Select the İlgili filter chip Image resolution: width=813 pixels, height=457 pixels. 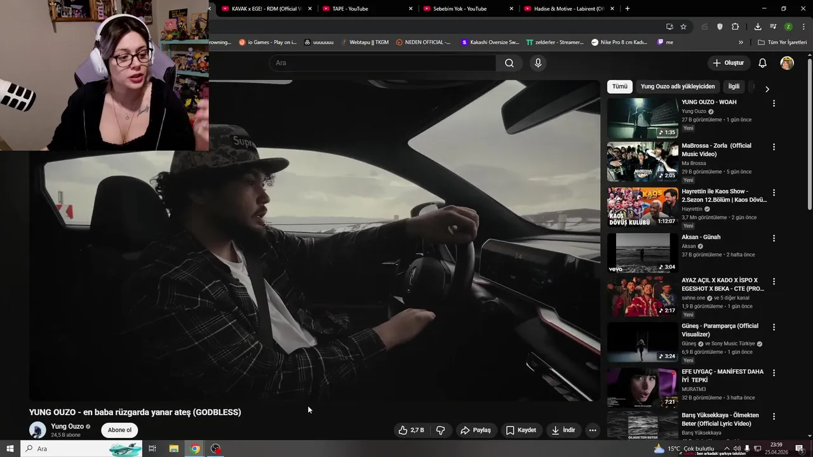click(734, 86)
